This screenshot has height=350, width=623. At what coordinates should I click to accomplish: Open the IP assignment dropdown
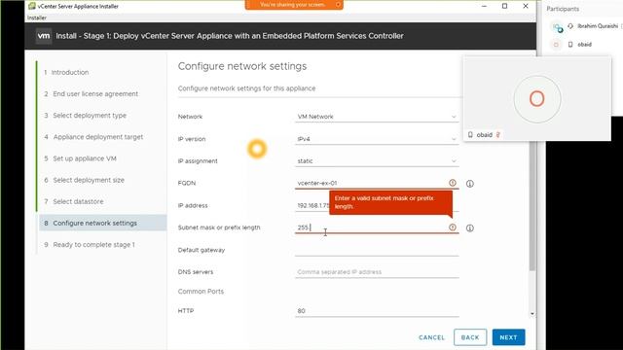tap(377, 161)
